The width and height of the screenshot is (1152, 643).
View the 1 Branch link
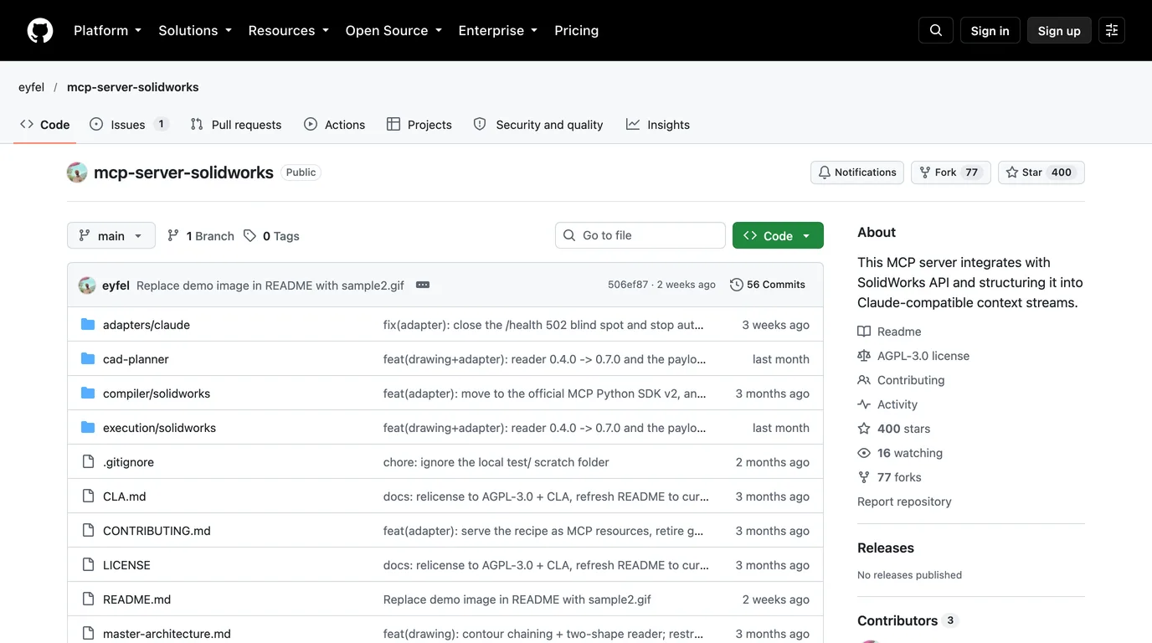pyautogui.click(x=201, y=236)
